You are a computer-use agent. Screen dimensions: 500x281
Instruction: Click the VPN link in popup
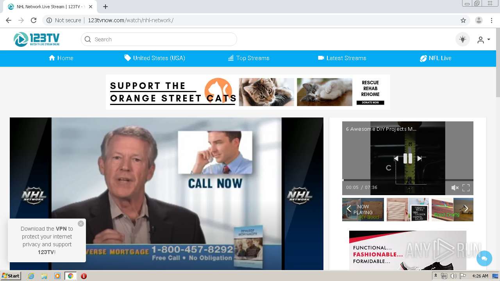click(61, 229)
